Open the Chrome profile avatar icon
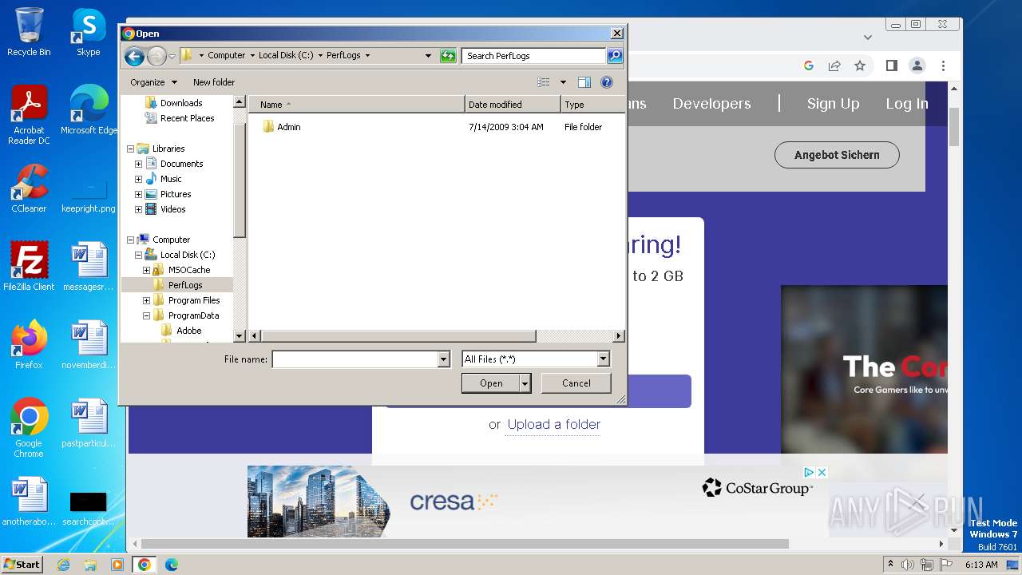The height and width of the screenshot is (575, 1022). 917,65
